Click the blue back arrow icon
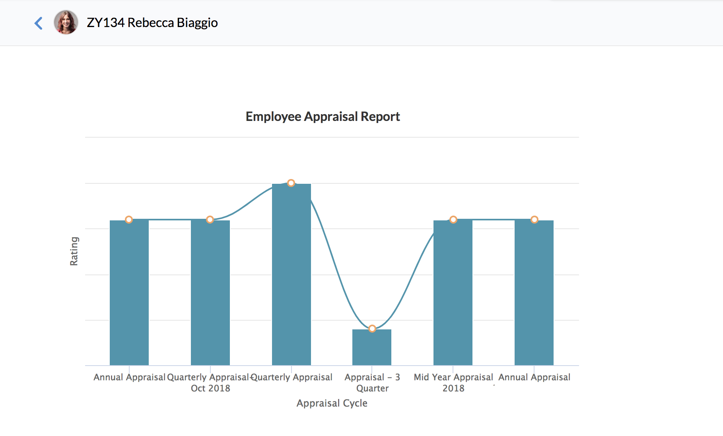The height and width of the screenshot is (436, 723). pyautogui.click(x=39, y=23)
